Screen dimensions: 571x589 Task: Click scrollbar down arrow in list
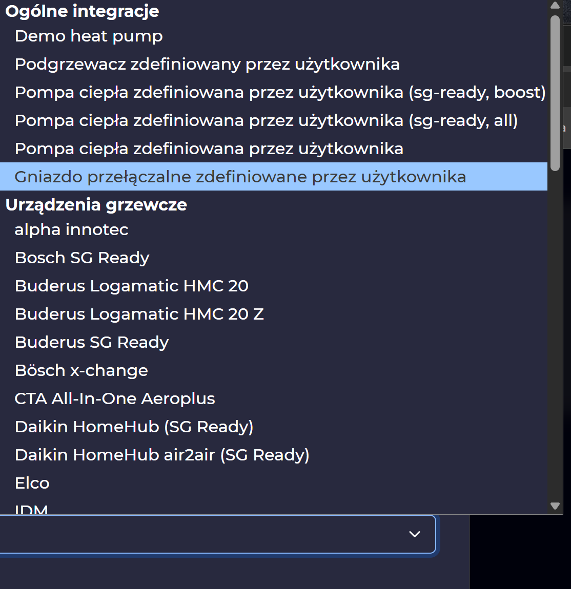[555, 506]
